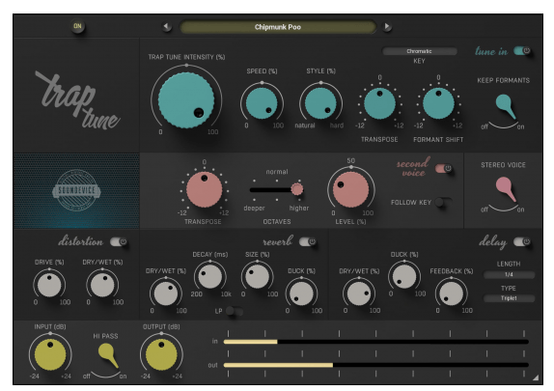Viewport: 554px width, 391px height.
Task: Click the out level meter bar
Action: click(x=376, y=365)
